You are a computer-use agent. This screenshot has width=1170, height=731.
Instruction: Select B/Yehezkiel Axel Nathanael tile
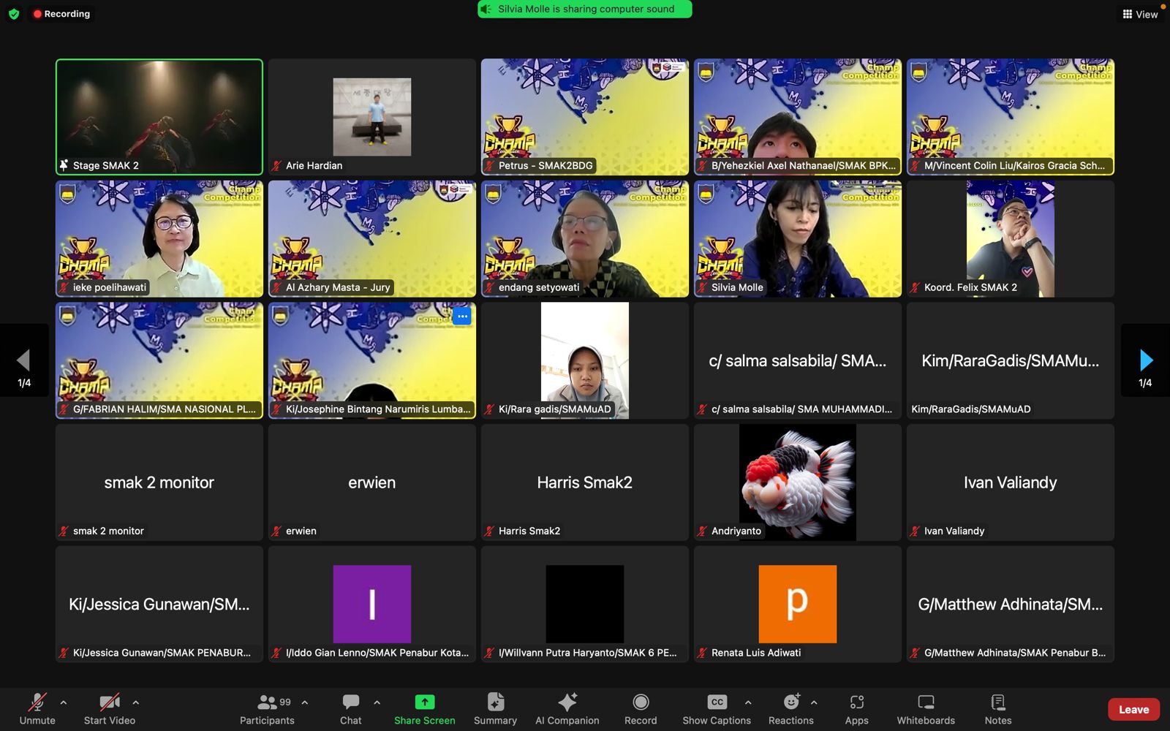(x=798, y=117)
